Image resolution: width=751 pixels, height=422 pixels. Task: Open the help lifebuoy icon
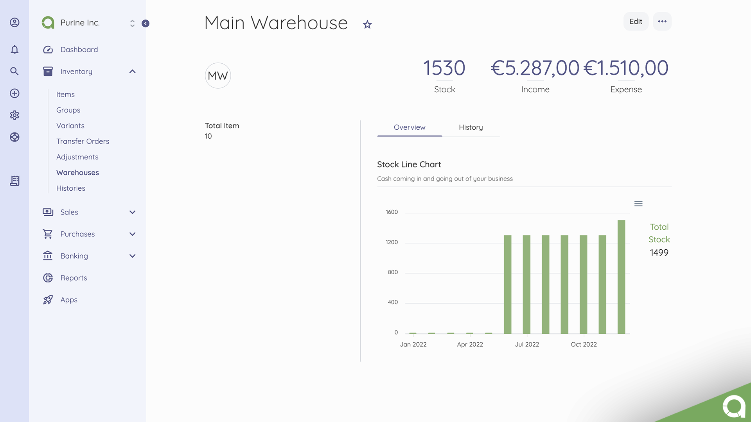(x=14, y=137)
